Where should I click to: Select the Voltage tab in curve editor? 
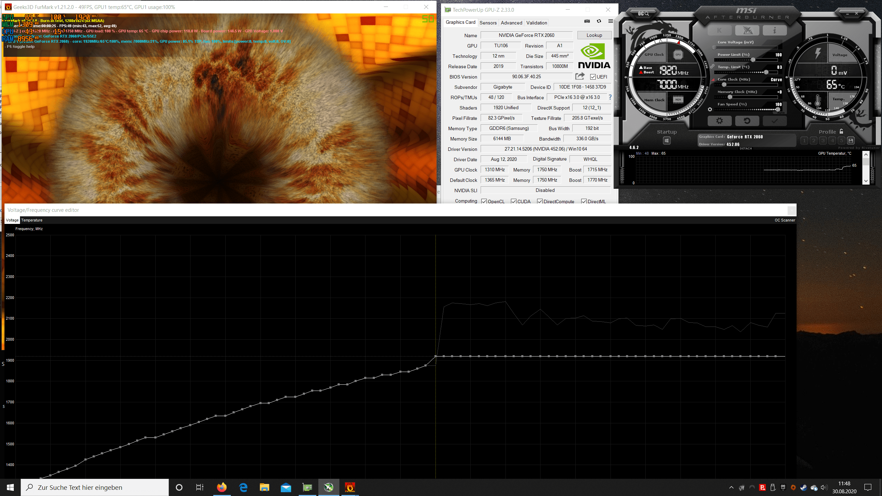[x=12, y=220]
